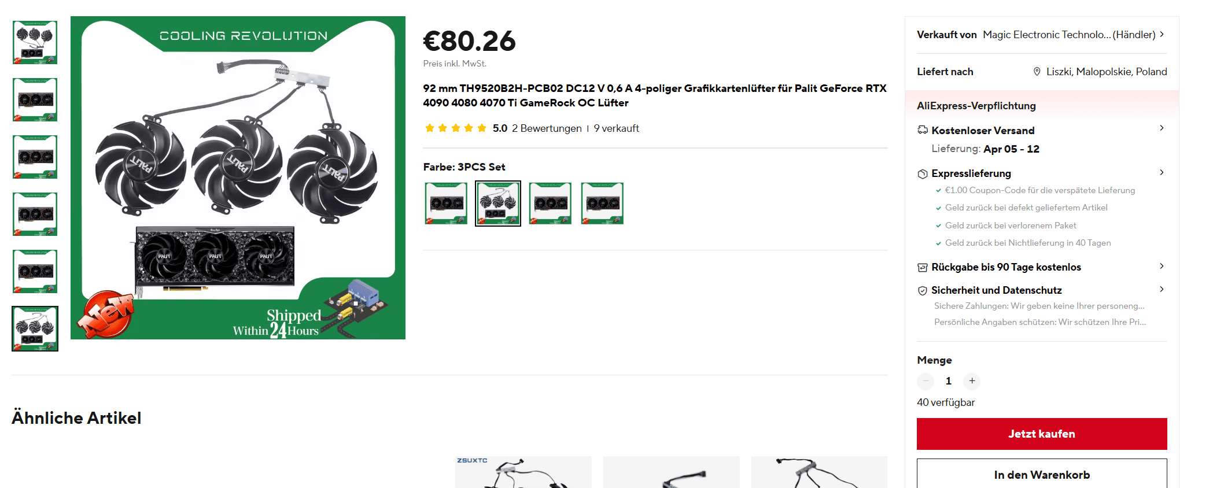Open the 2 Bewertungen reviews link
Viewport: 1224px width, 488px height.
[x=547, y=128]
